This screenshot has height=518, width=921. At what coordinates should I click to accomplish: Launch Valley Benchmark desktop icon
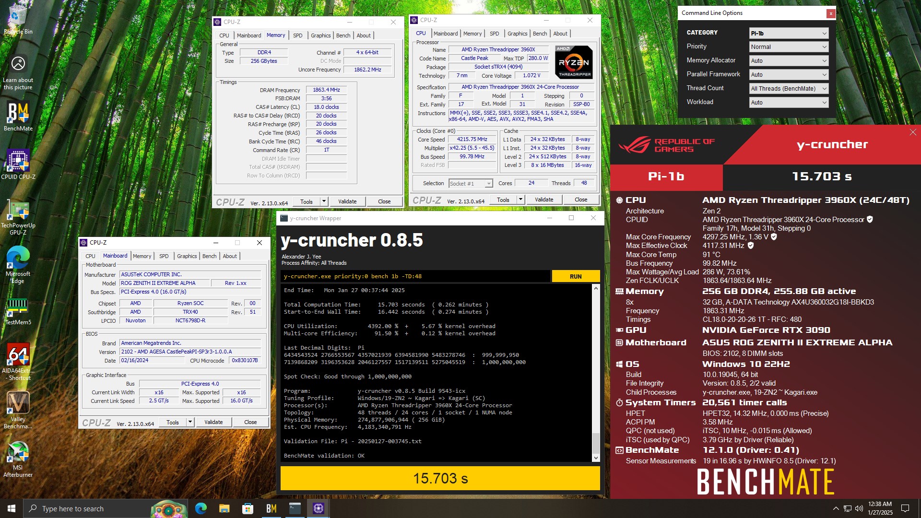[18, 410]
